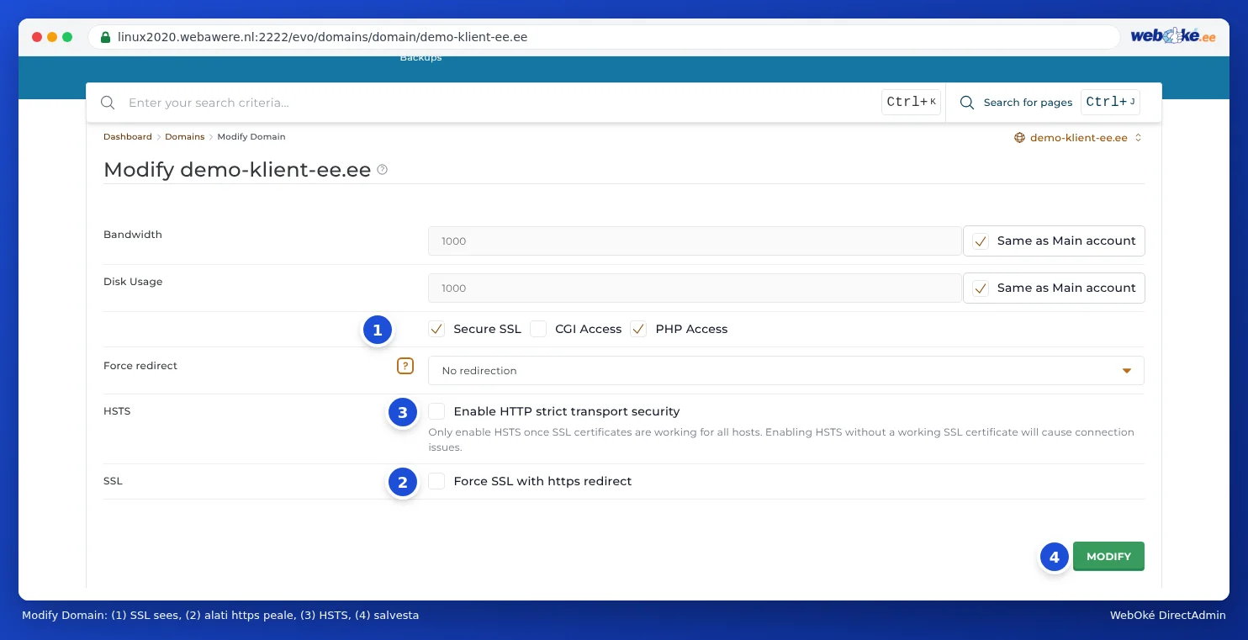Viewport: 1248px width, 640px height.
Task: Go to Domains breadcrumb
Action: [x=185, y=136]
